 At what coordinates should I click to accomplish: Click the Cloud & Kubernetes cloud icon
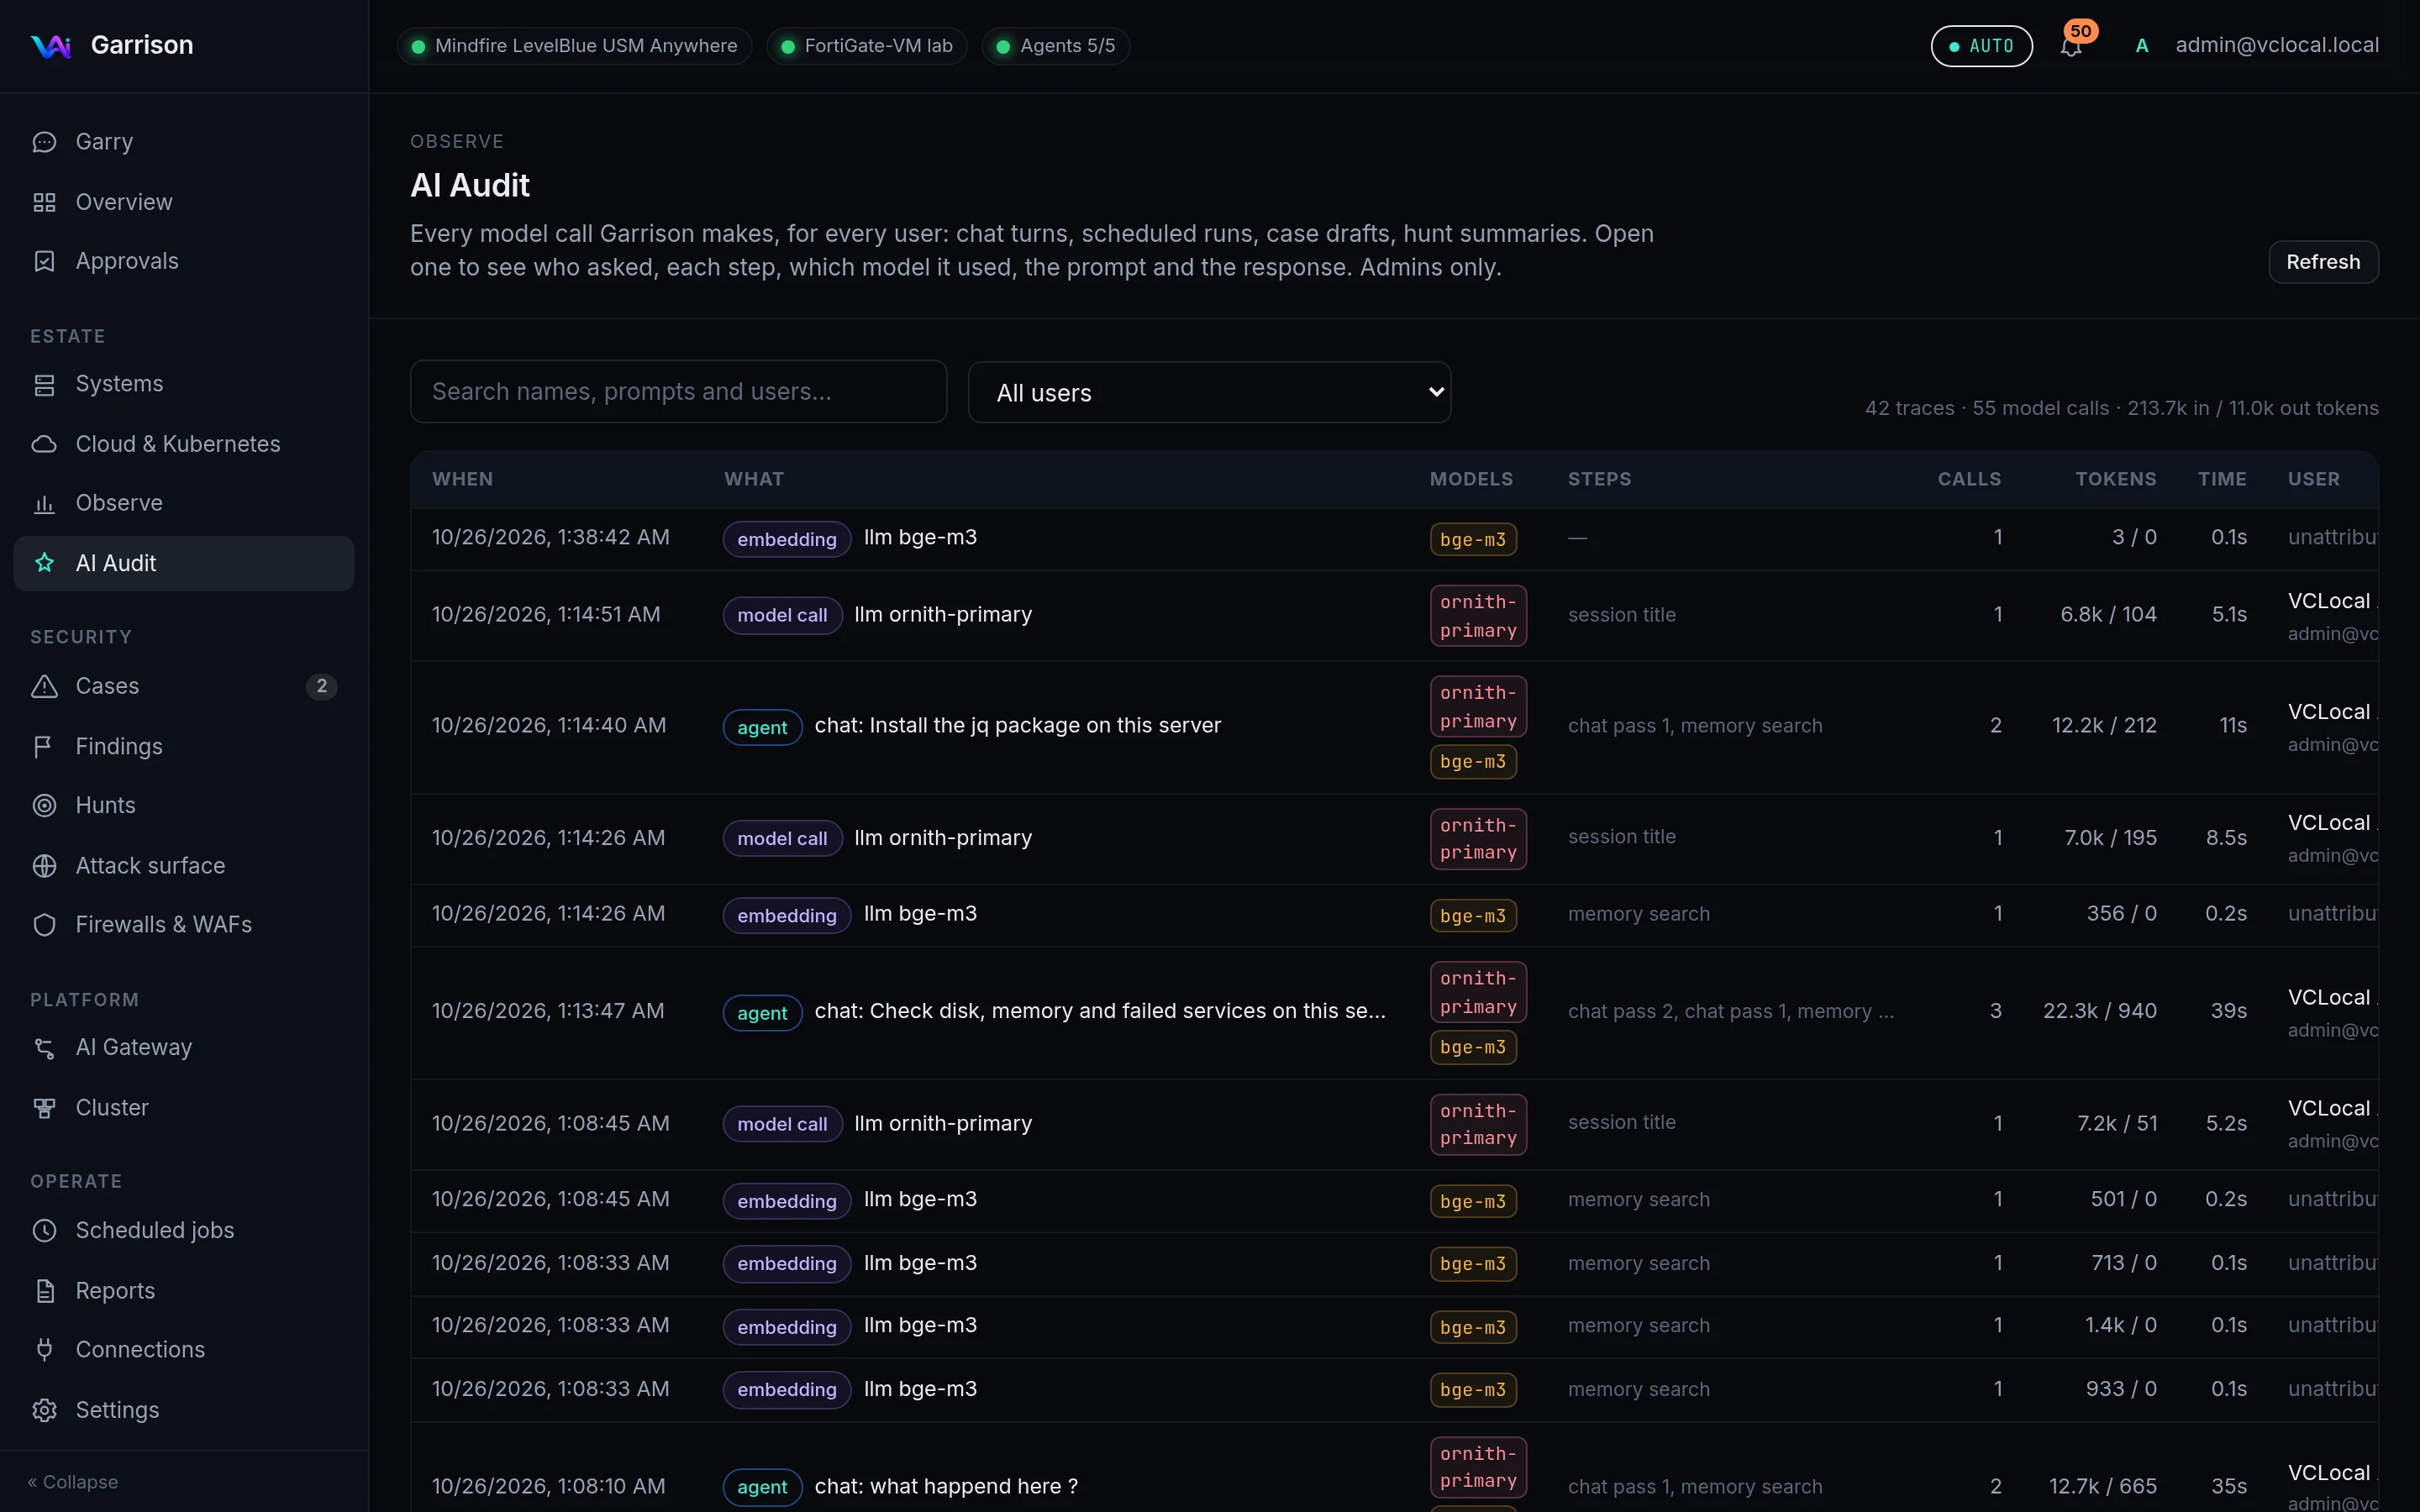point(44,444)
